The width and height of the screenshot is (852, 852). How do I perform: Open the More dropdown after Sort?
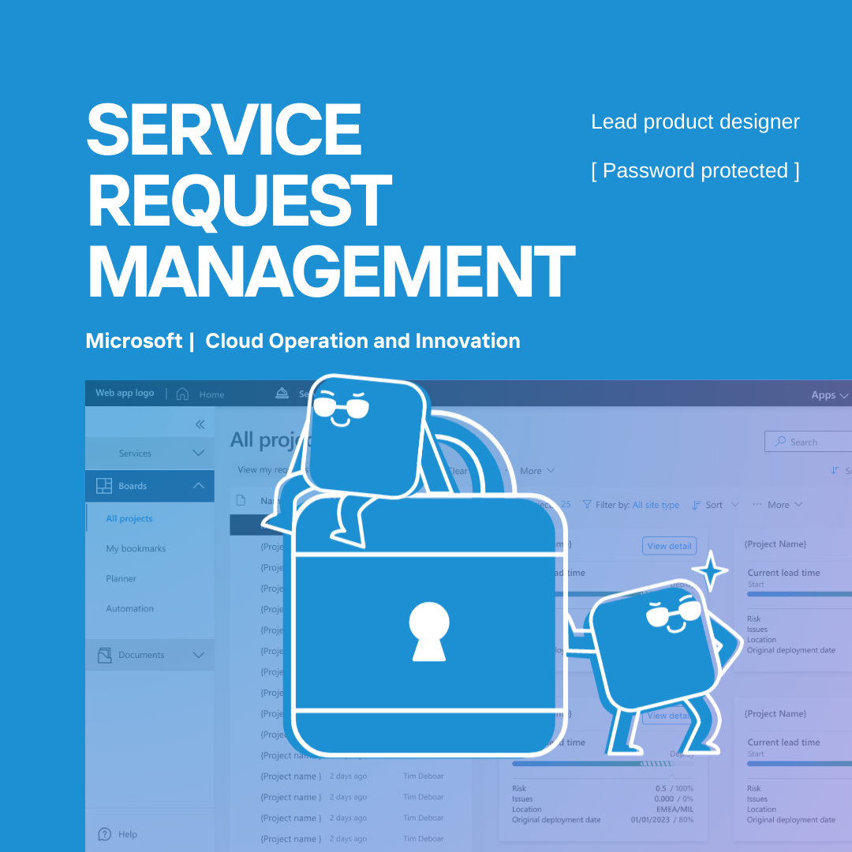785,505
